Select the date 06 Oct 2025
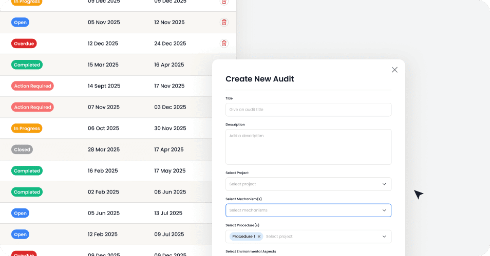Image resolution: width=490 pixels, height=256 pixels. point(103,128)
